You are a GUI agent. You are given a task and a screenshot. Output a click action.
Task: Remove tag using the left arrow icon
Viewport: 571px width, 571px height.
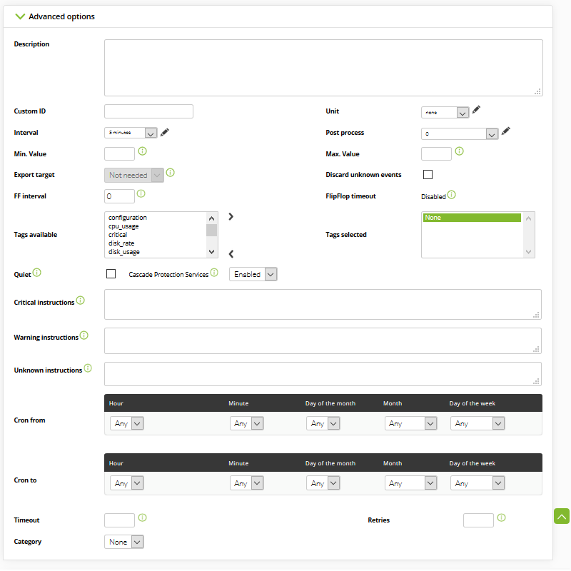click(231, 254)
